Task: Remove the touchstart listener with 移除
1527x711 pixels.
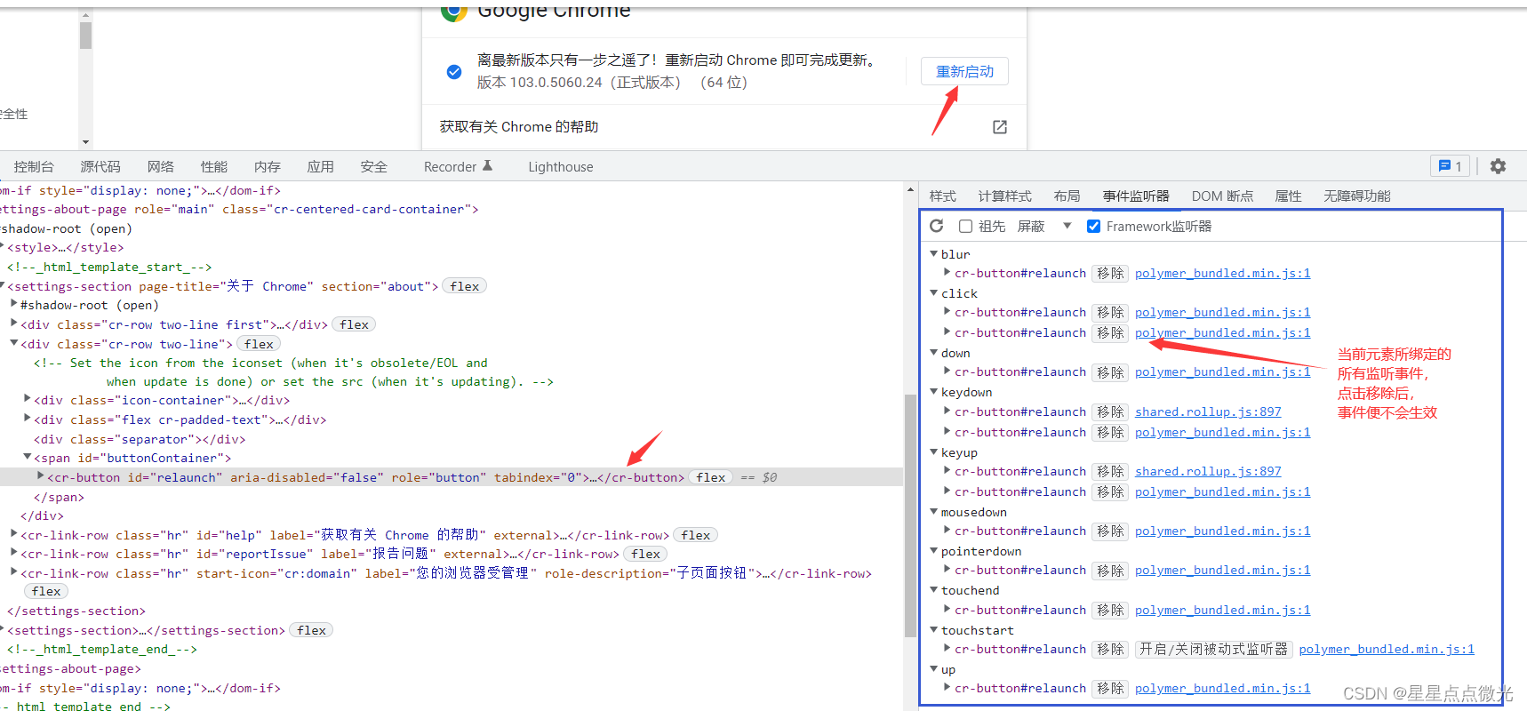Action: (x=1110, y=650)
